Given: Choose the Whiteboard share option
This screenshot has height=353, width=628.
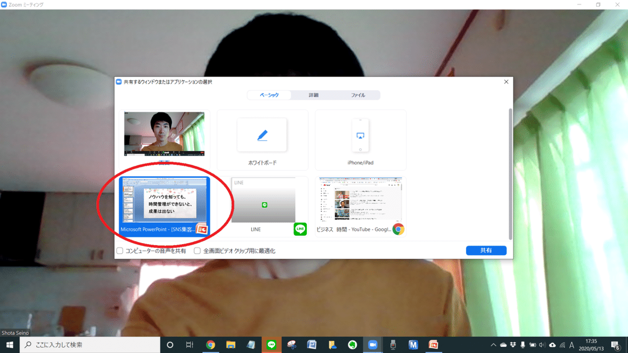Looking at the screenshot, I should 263,140.
